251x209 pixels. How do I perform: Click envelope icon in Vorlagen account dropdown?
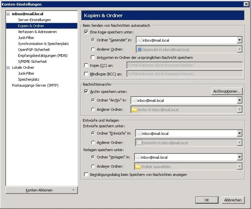[138, 157]
